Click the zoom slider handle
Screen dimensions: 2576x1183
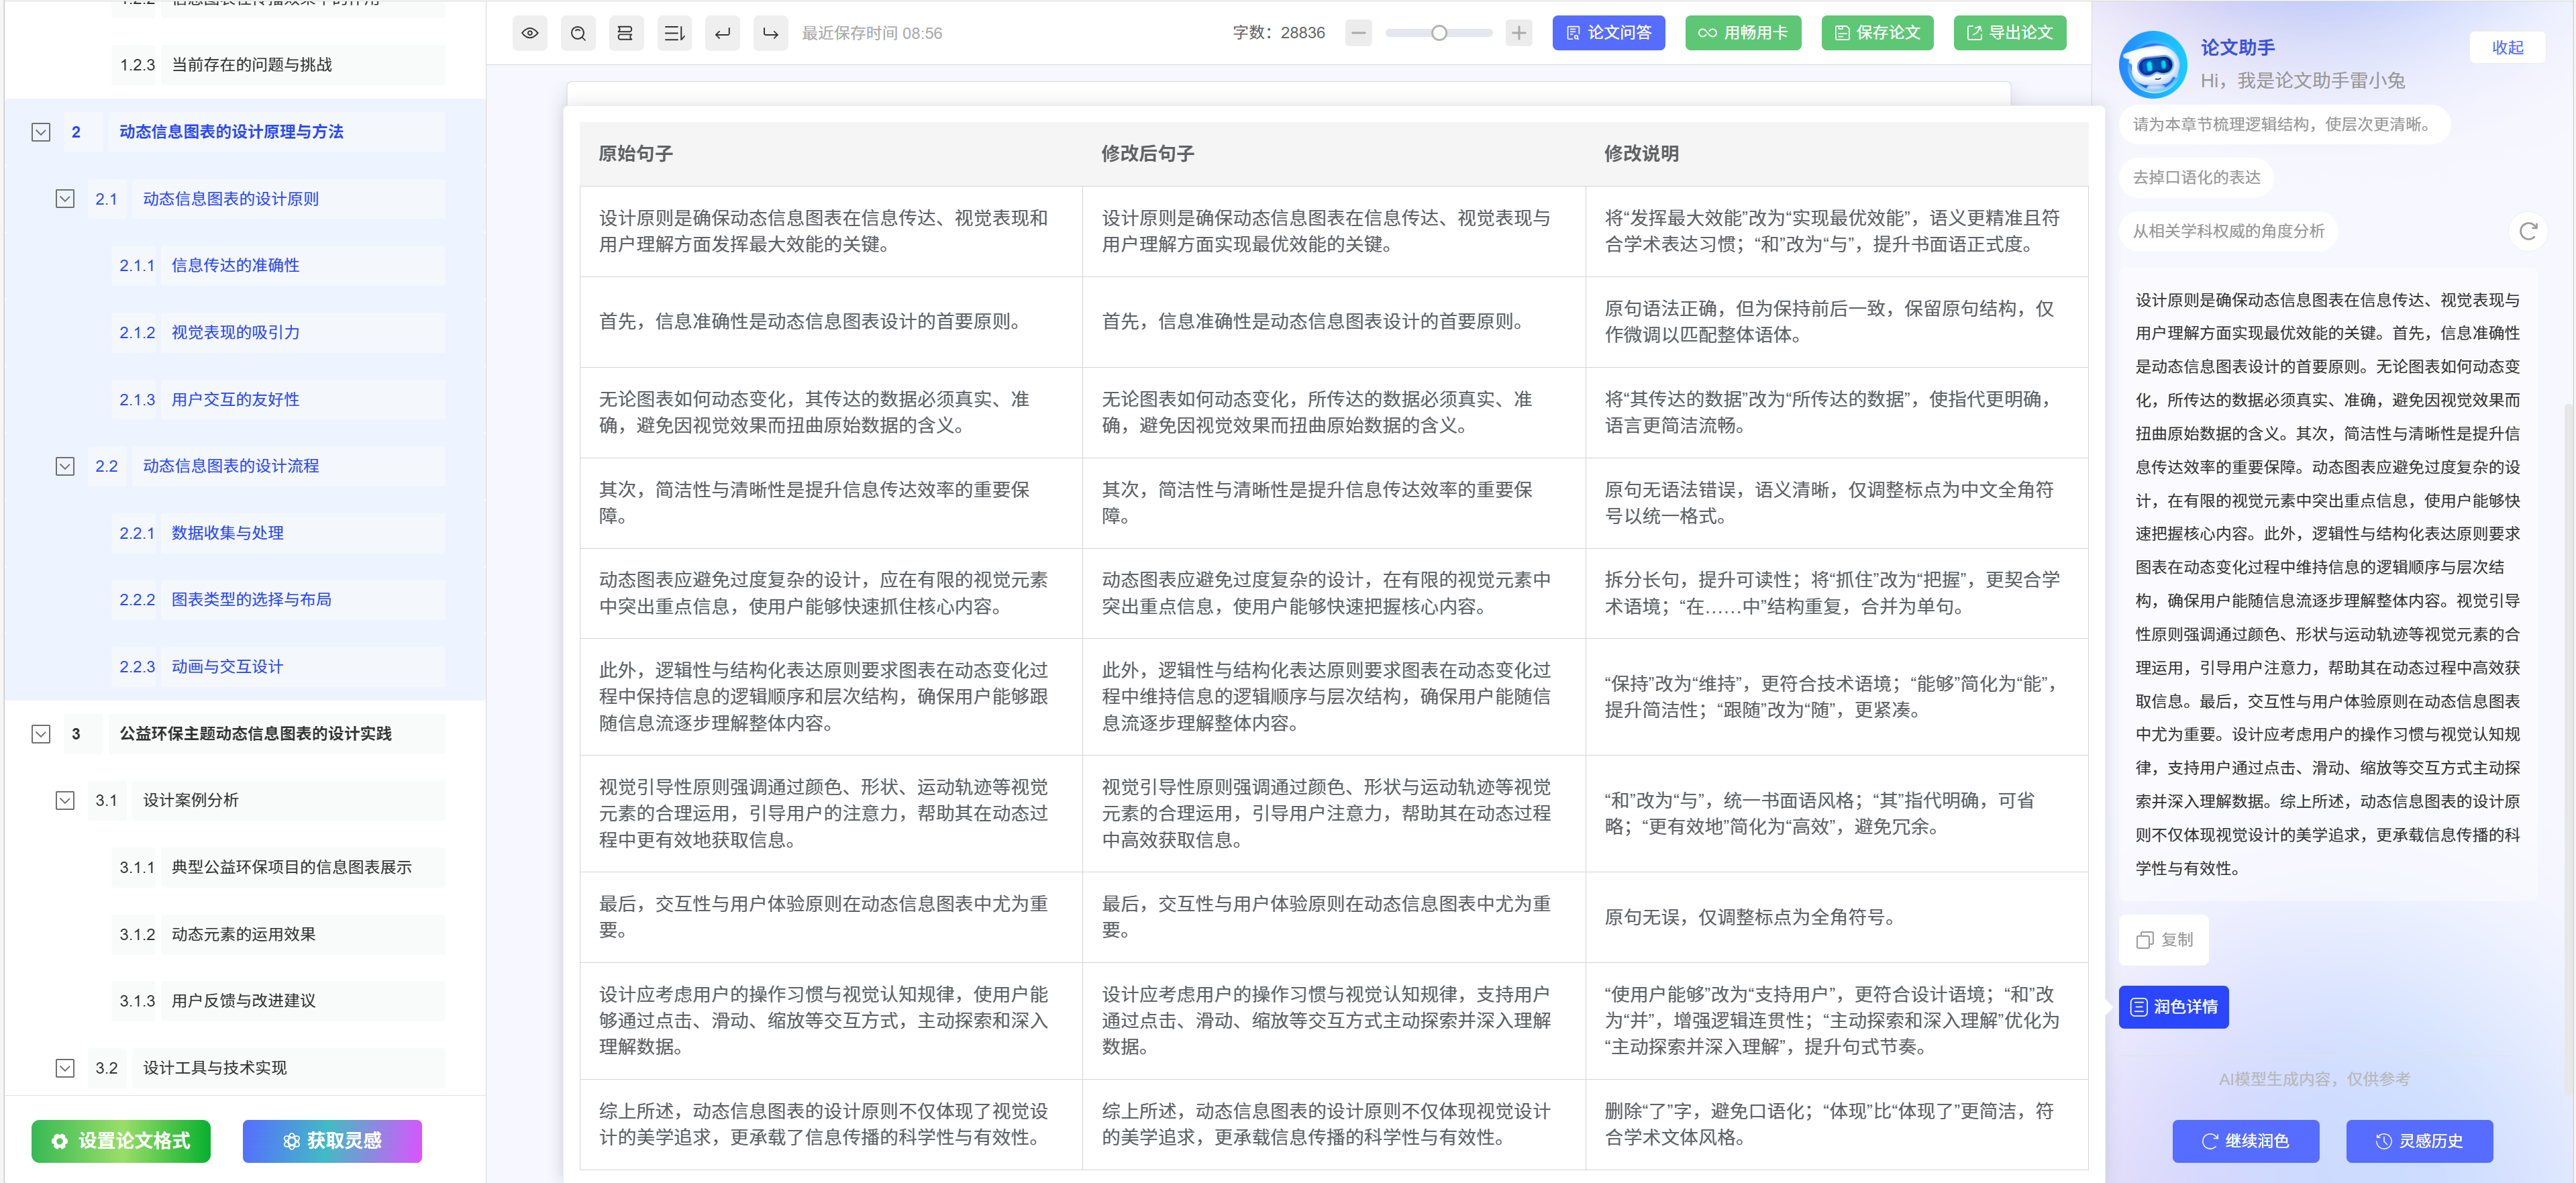point(1438,33)
